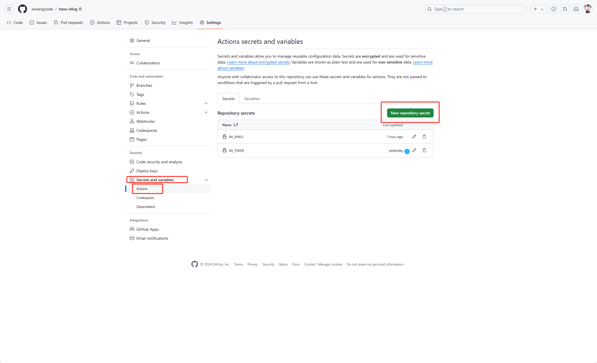Edit the GH_TOKEN secret pencil icon

point(414,150)
